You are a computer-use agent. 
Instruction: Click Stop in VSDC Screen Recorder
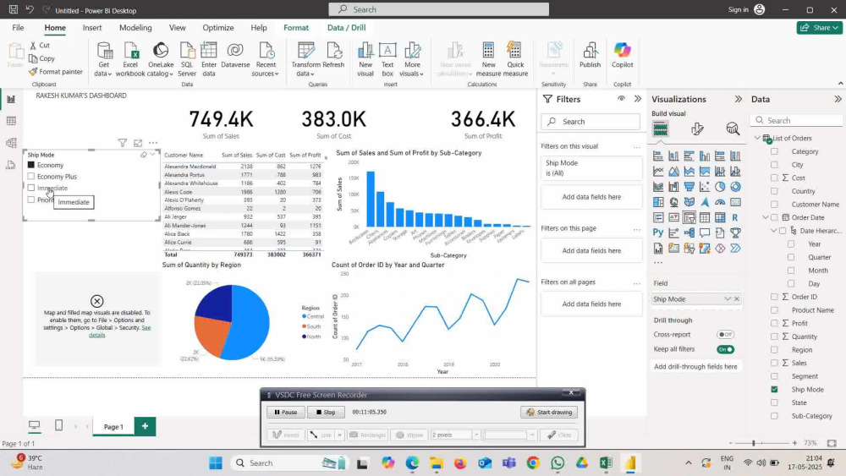(326, 412)
